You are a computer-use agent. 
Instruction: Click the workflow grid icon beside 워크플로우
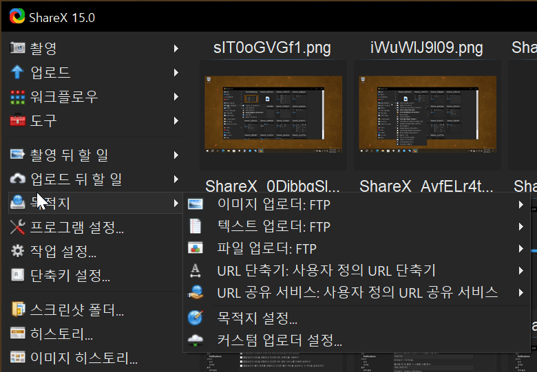click(17, 97)
